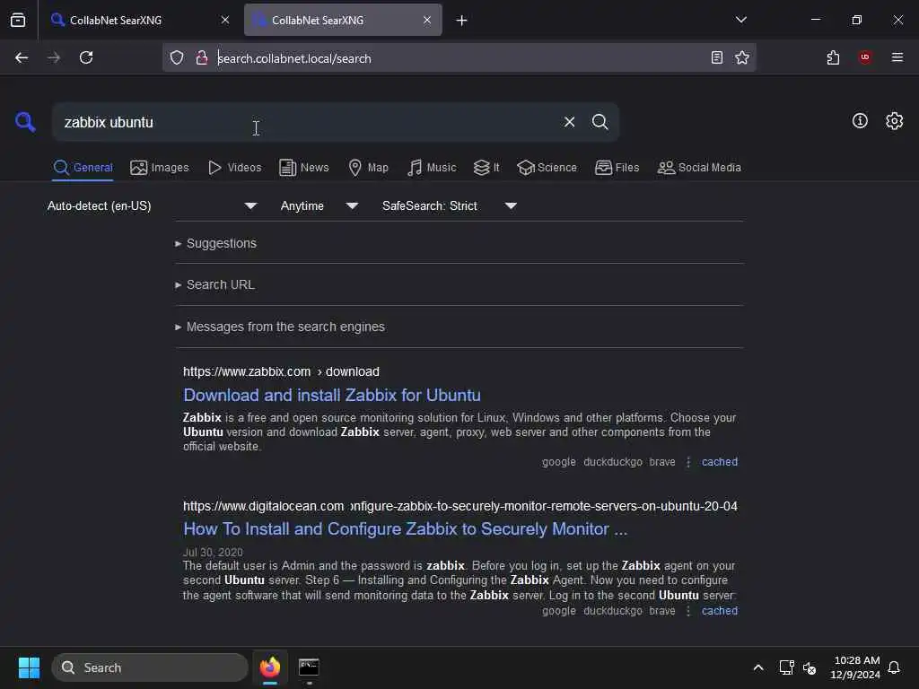Click the SearXNG magnifier logo
Screen dimensions: 919x689
[x=25, y=122]
